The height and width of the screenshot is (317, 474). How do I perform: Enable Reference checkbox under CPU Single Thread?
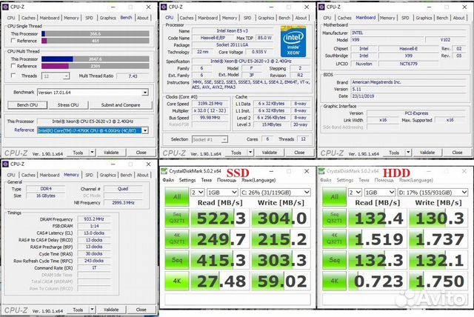coord(13,41)
